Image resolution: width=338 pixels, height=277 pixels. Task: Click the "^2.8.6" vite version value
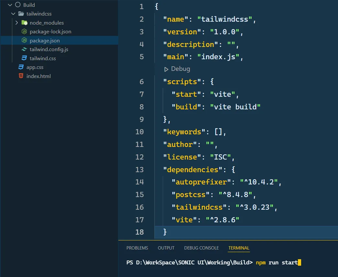(223, 220)
